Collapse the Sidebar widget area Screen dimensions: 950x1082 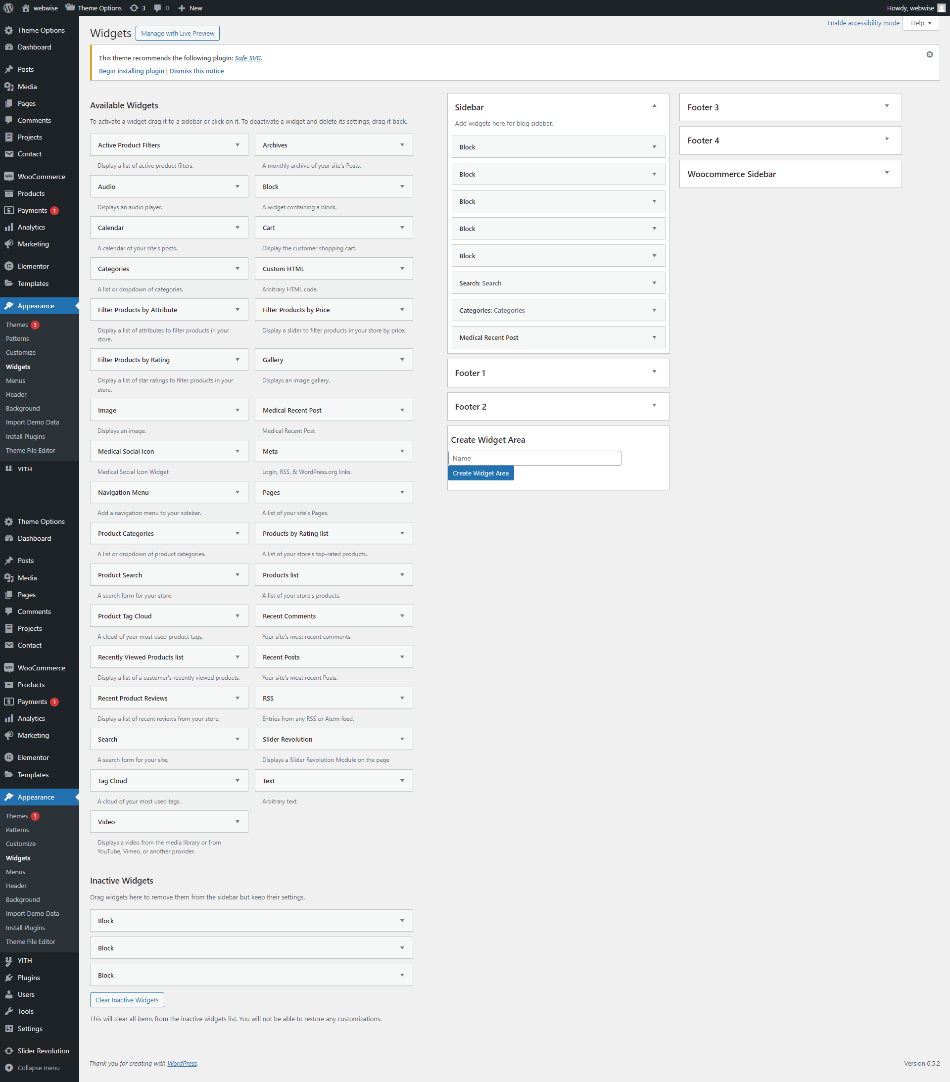655,106
